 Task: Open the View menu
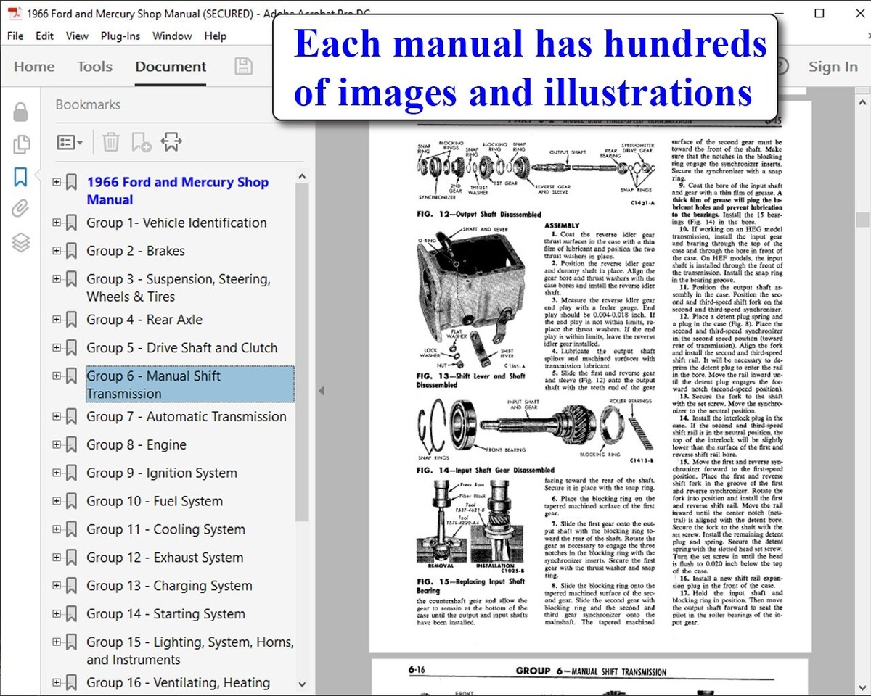pyautogui.click(x=77, y=36)
